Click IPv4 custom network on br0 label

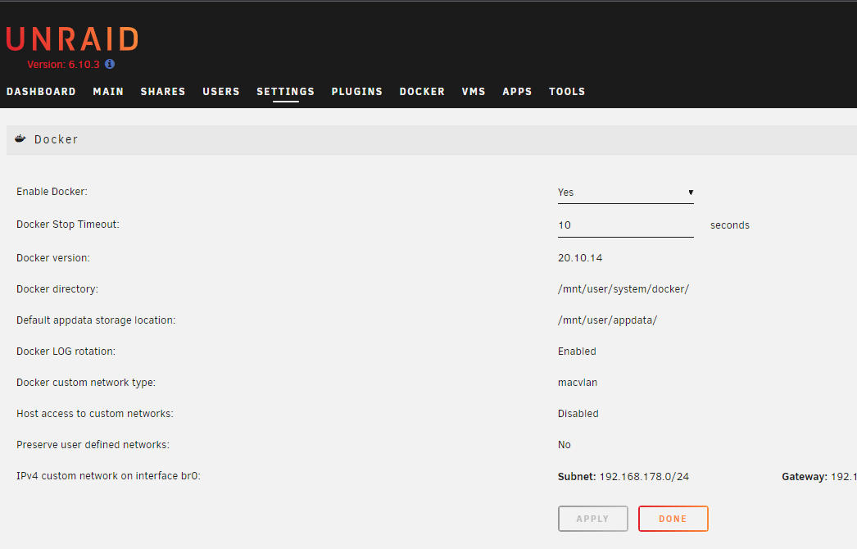[108, 476]
